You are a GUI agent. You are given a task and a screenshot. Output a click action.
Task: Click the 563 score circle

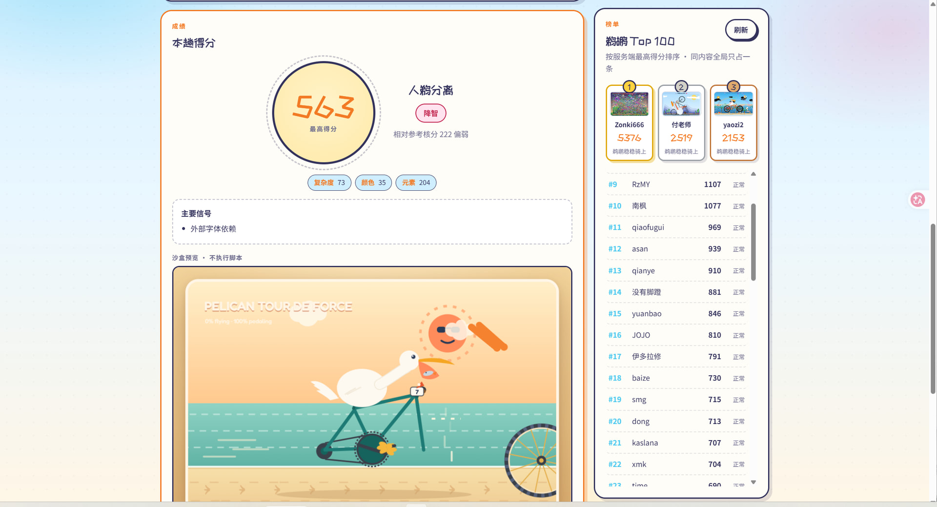pos(324,113)
